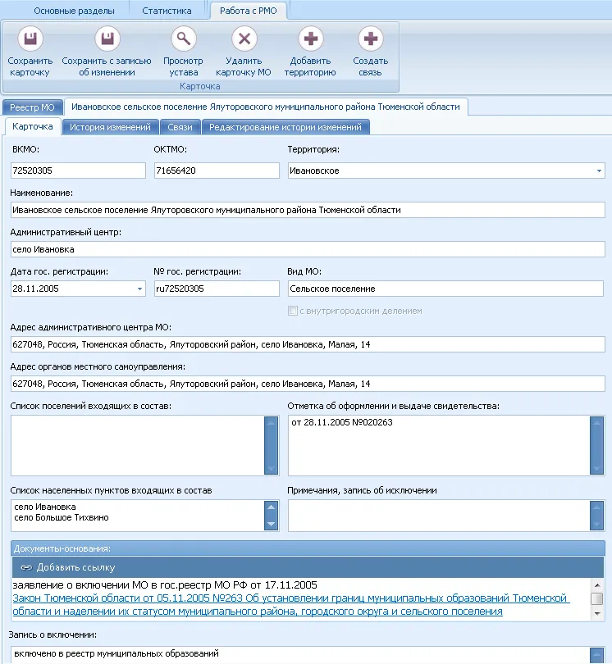Select село Ивановка in населенных пунктов list

click(x=45, y=507)
